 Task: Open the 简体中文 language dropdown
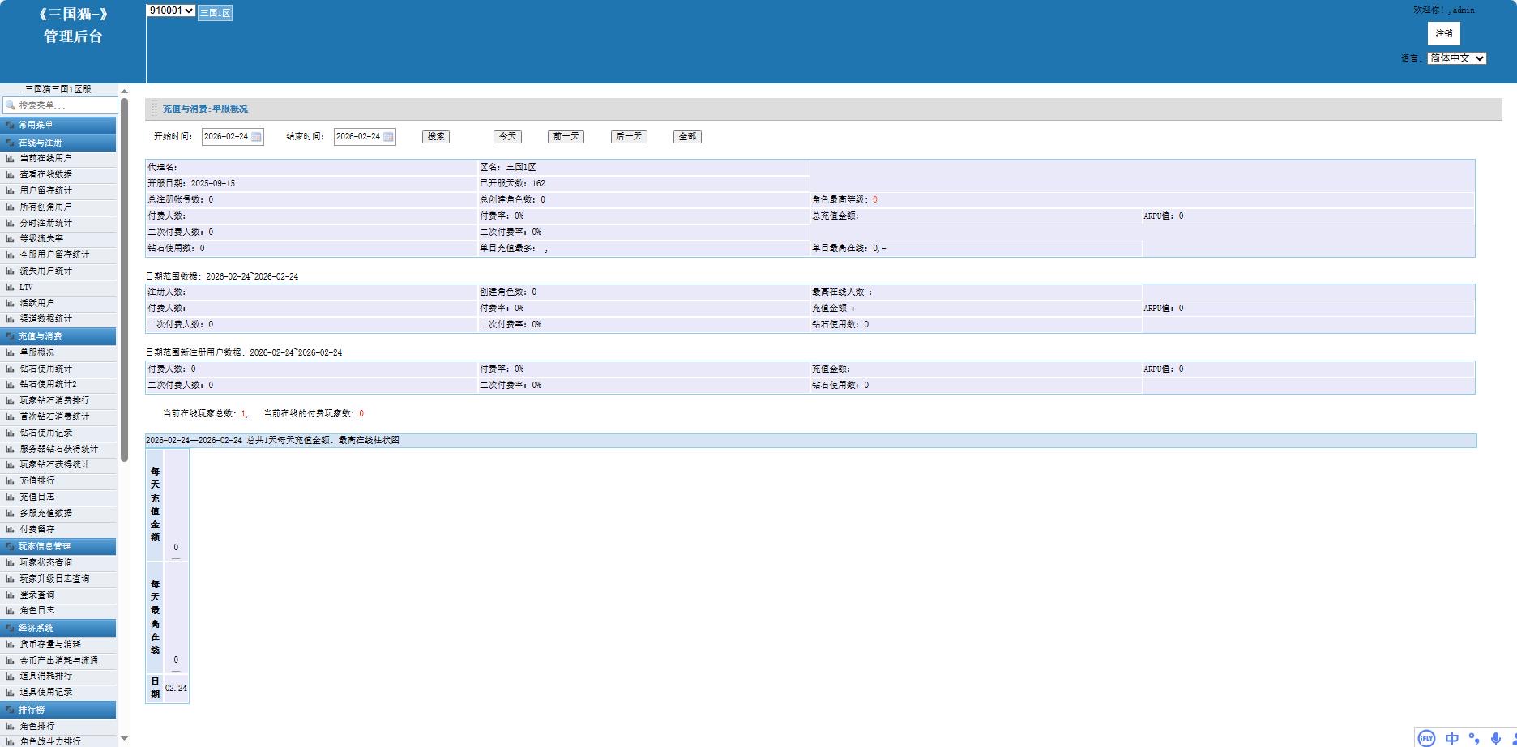[x=1456, y=58]
